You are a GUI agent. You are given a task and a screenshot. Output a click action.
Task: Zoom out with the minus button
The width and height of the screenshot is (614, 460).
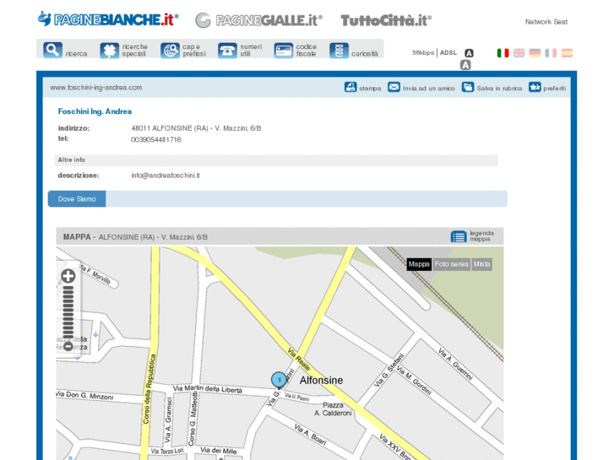tap(68, 346)
